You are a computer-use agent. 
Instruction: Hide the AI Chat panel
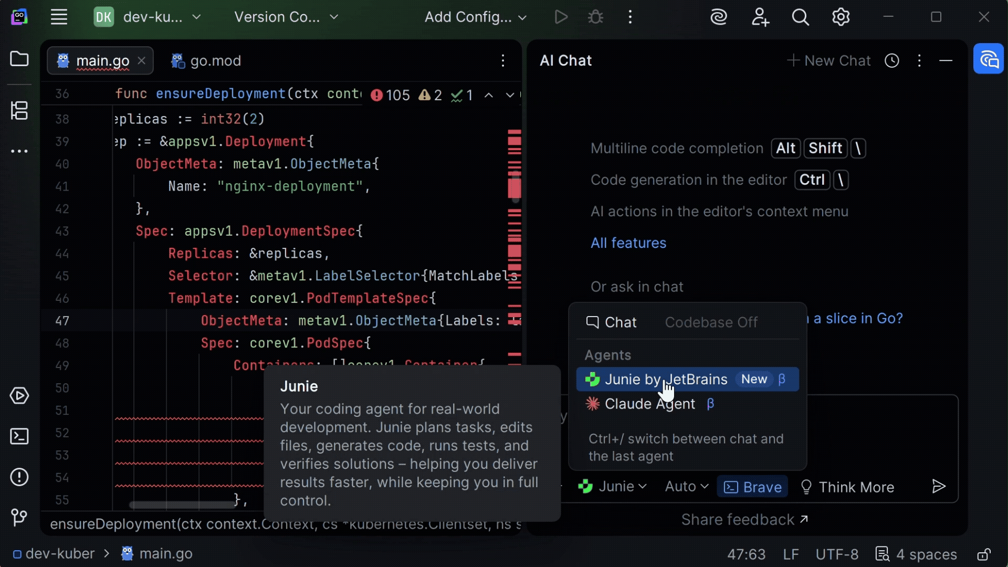click(x=946, y=61)
